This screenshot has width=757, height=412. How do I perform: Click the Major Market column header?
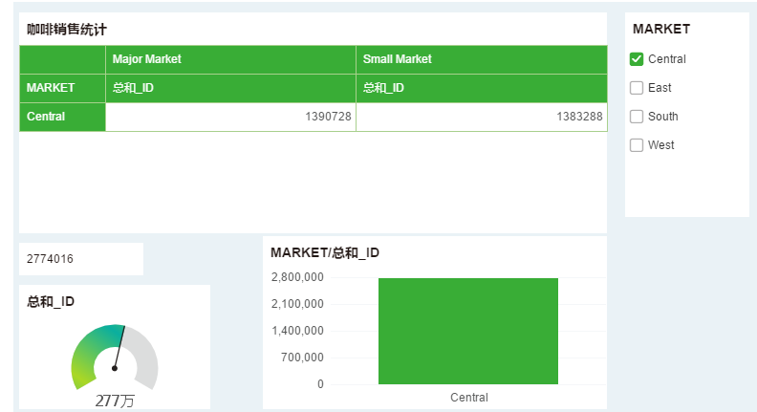230,59
